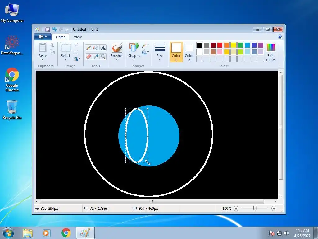The height and width of the screenshot is (239, 318).
Task: Select the Pencil tool
Action: (89, 48)
